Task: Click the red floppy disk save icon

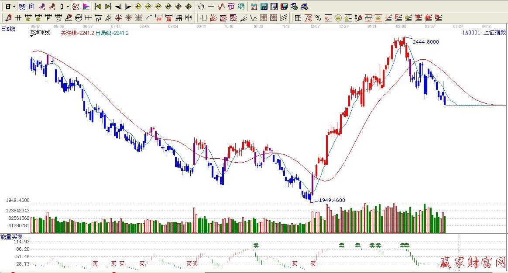Action: 284,7
